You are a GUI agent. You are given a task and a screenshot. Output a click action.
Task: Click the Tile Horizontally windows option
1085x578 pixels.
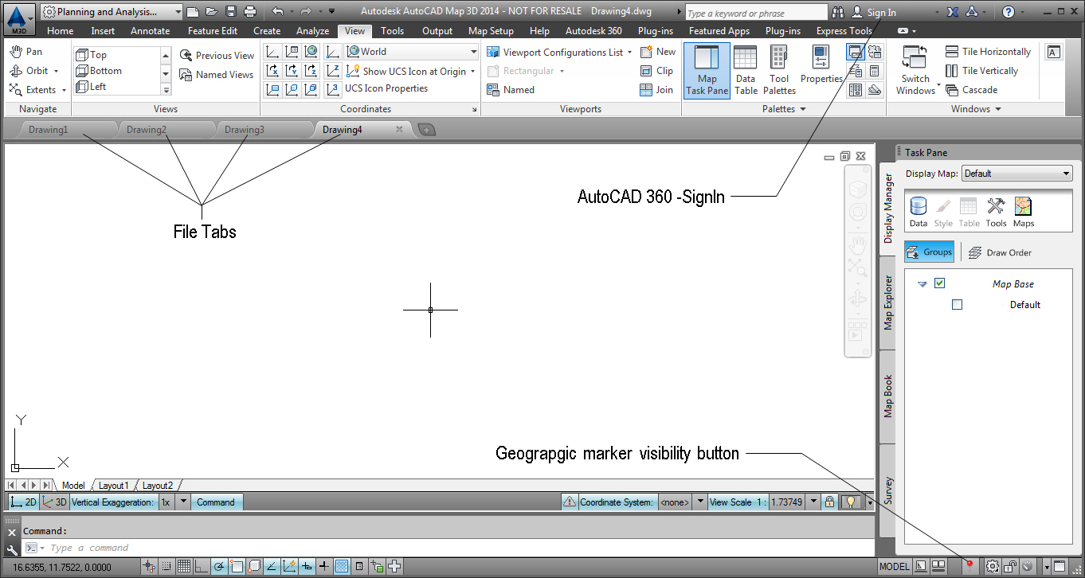pos(989,52)
